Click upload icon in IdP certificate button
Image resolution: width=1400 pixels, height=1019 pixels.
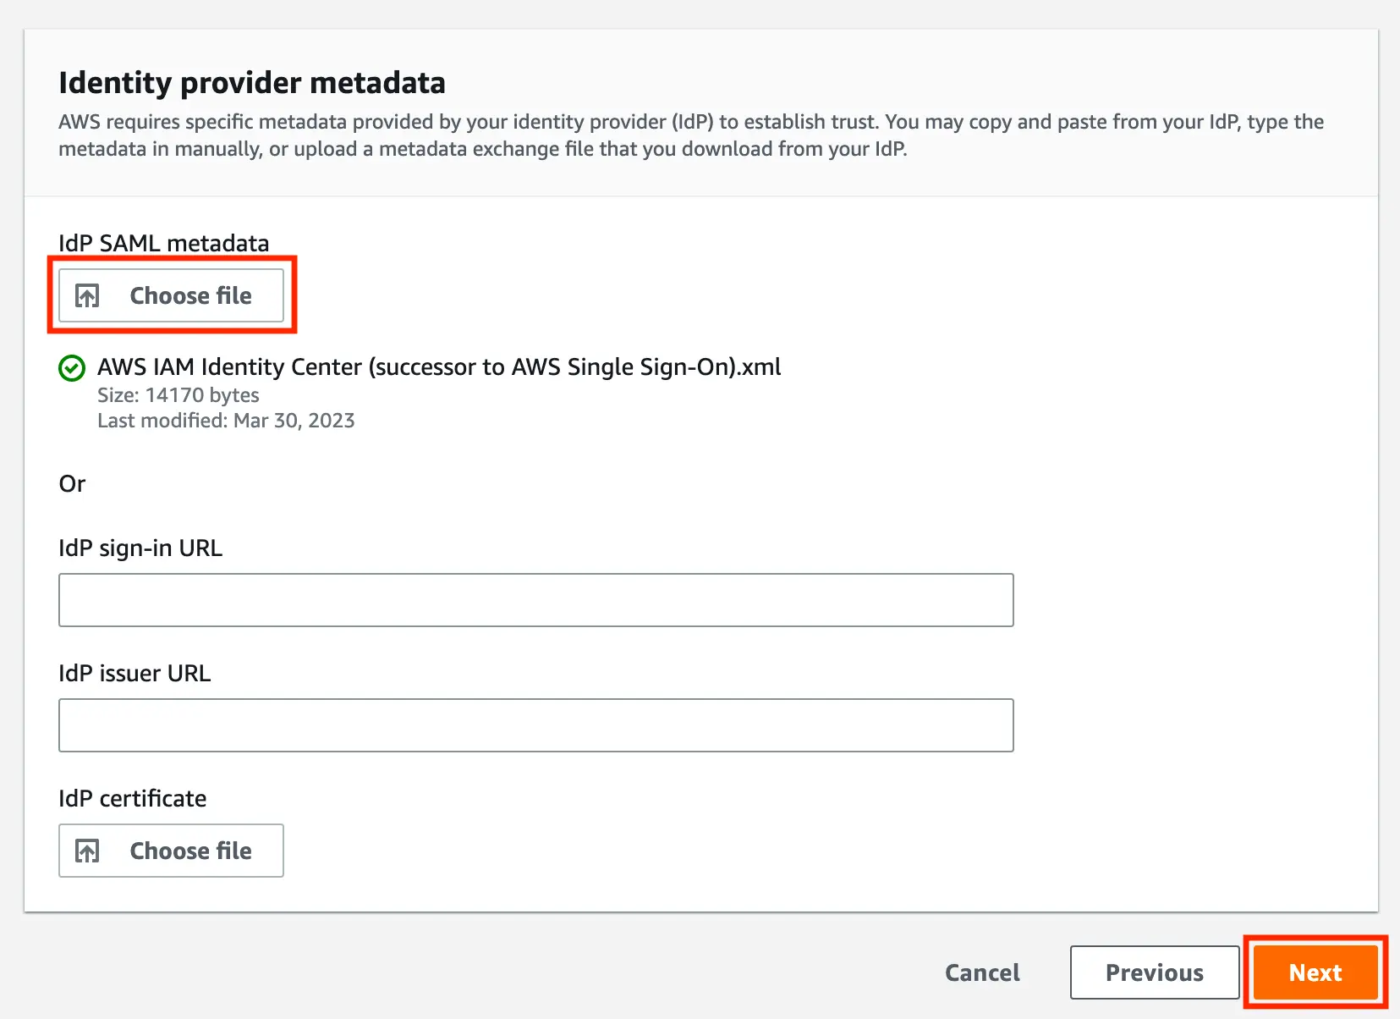[x=87, y=851]
